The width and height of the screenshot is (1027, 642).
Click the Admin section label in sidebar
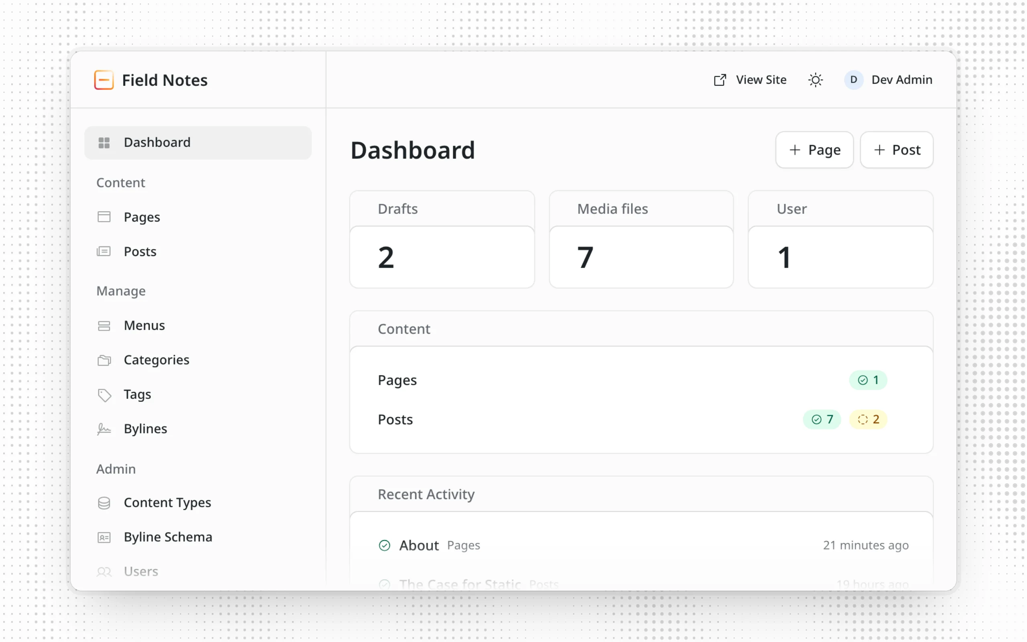coord(116,469)
